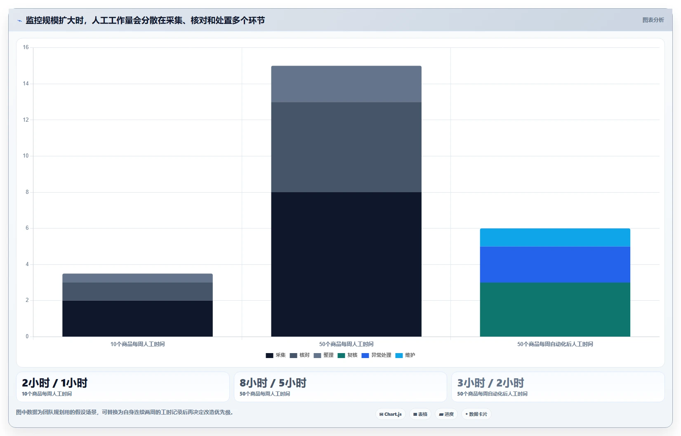This screenshot has height=436, width=681.
Task: Toggle the 维护 legend swatch
Action: point(399,355)
